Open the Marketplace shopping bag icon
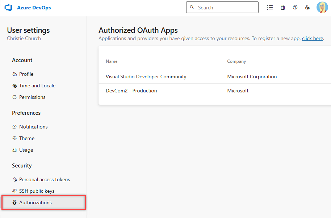The height and width of the screenshot is (218, 331). (283, 7)
